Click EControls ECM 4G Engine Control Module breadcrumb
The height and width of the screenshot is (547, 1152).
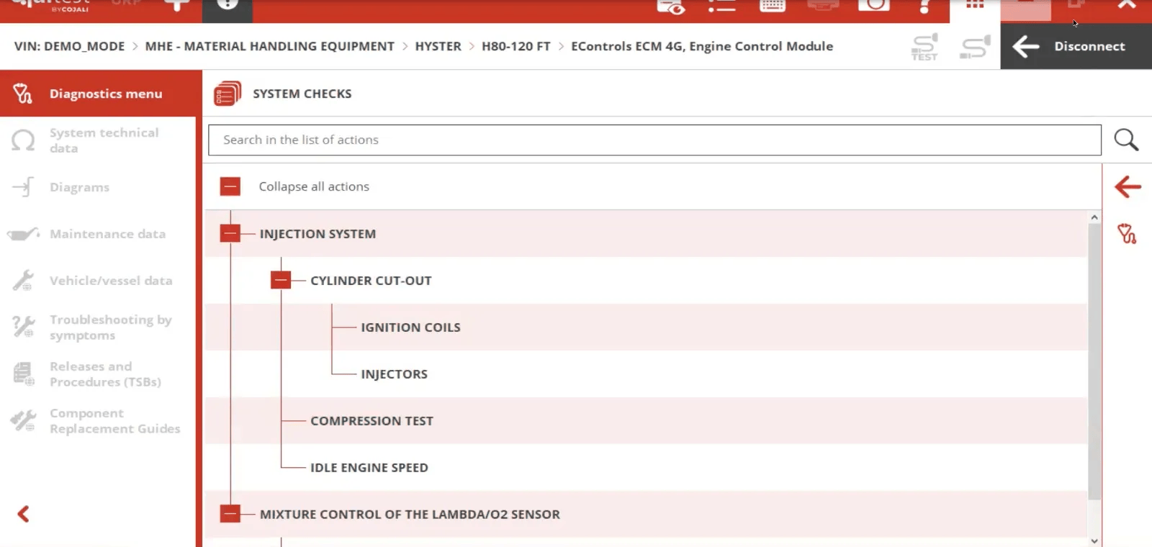coord(702,46)
